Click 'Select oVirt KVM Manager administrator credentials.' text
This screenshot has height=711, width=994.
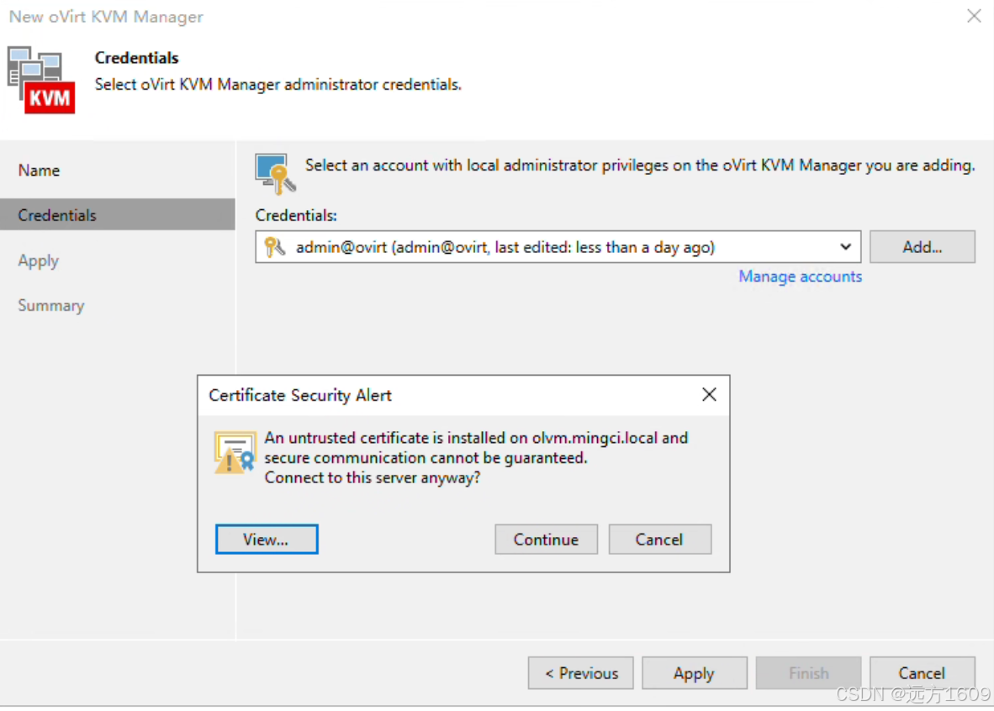click(278, 84)
